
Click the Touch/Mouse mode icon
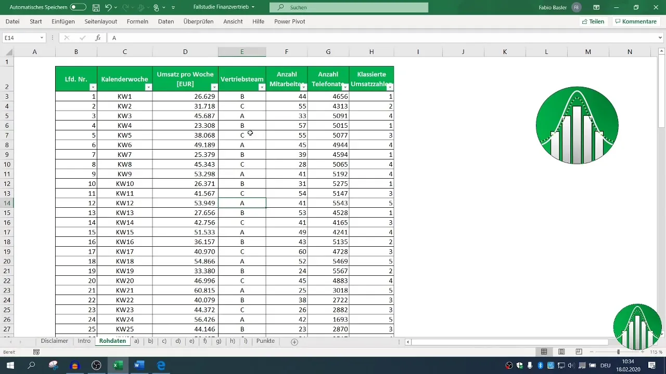156,7
